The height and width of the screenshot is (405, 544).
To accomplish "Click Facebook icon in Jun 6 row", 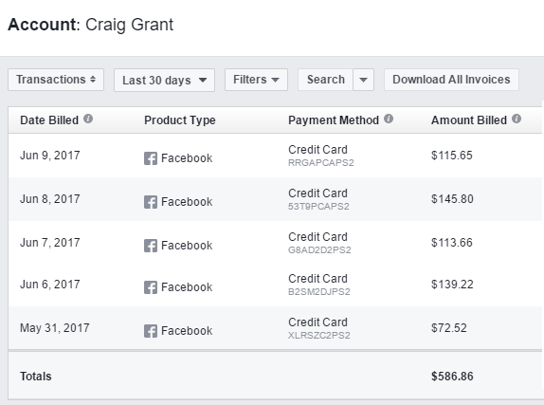I will tap(151, 287).
